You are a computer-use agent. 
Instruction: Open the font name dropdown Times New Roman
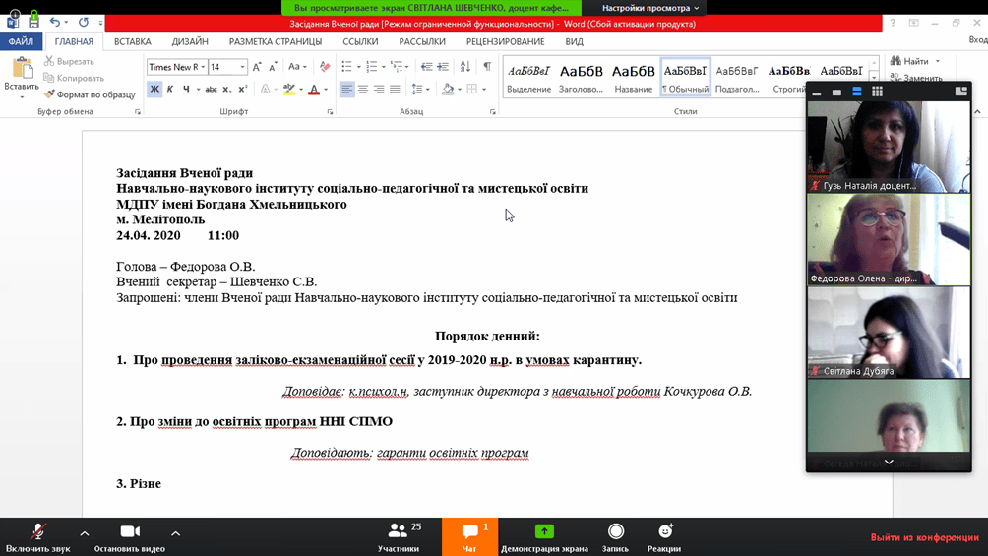(x=201, y=67)
